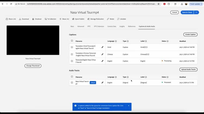204x114 pixels.
Task: Edit the English transcript caption pencil
Action: point(102,61)
